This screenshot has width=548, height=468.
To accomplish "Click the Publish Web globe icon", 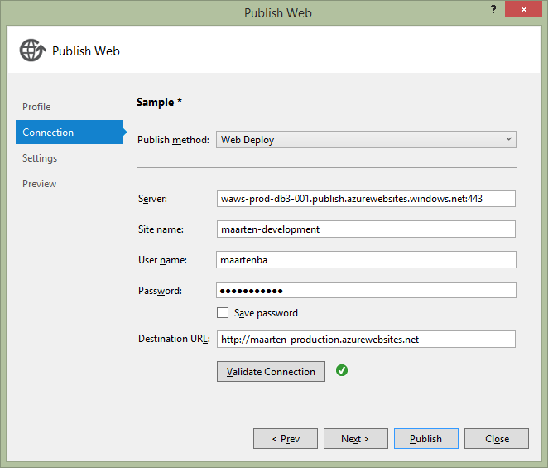I will (x=31, y=51).
